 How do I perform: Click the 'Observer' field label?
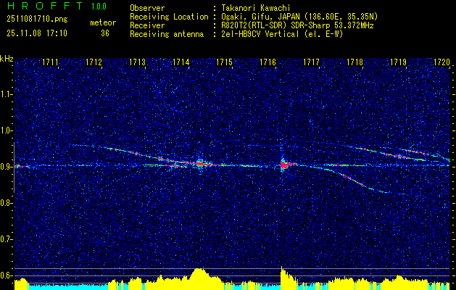pyautogui.click(x=147, y=8)
